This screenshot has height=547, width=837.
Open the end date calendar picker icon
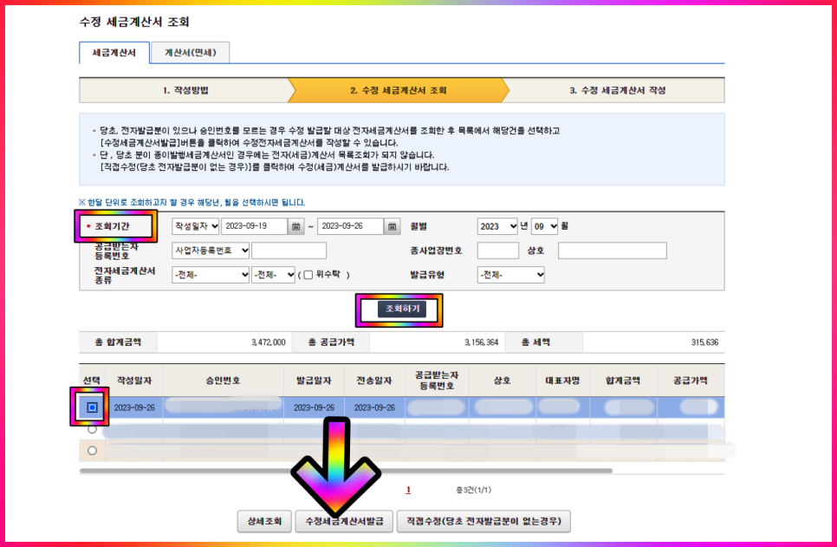tap(392, 226)
